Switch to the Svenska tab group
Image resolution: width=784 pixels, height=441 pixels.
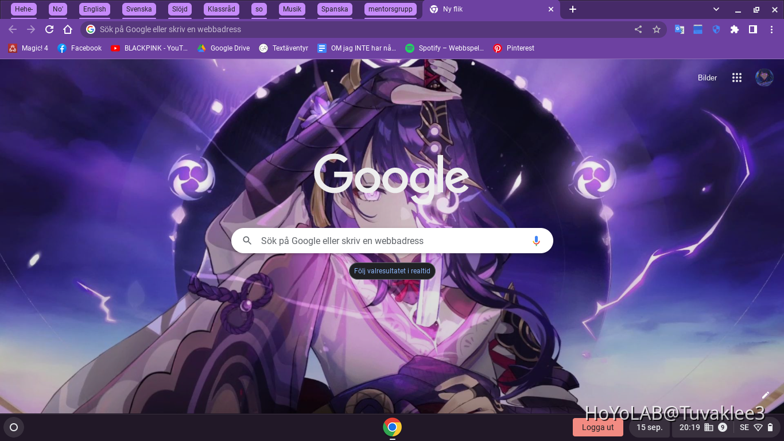click(x=139, y=9)
